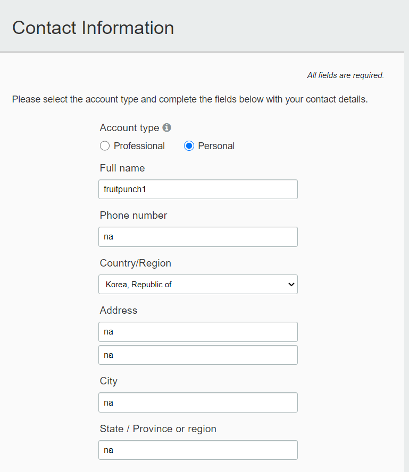This screenshot has width=409, height=472.
Task: Click the chevron arrow in Korea, Republic of selector
Action: pos(291,285)
